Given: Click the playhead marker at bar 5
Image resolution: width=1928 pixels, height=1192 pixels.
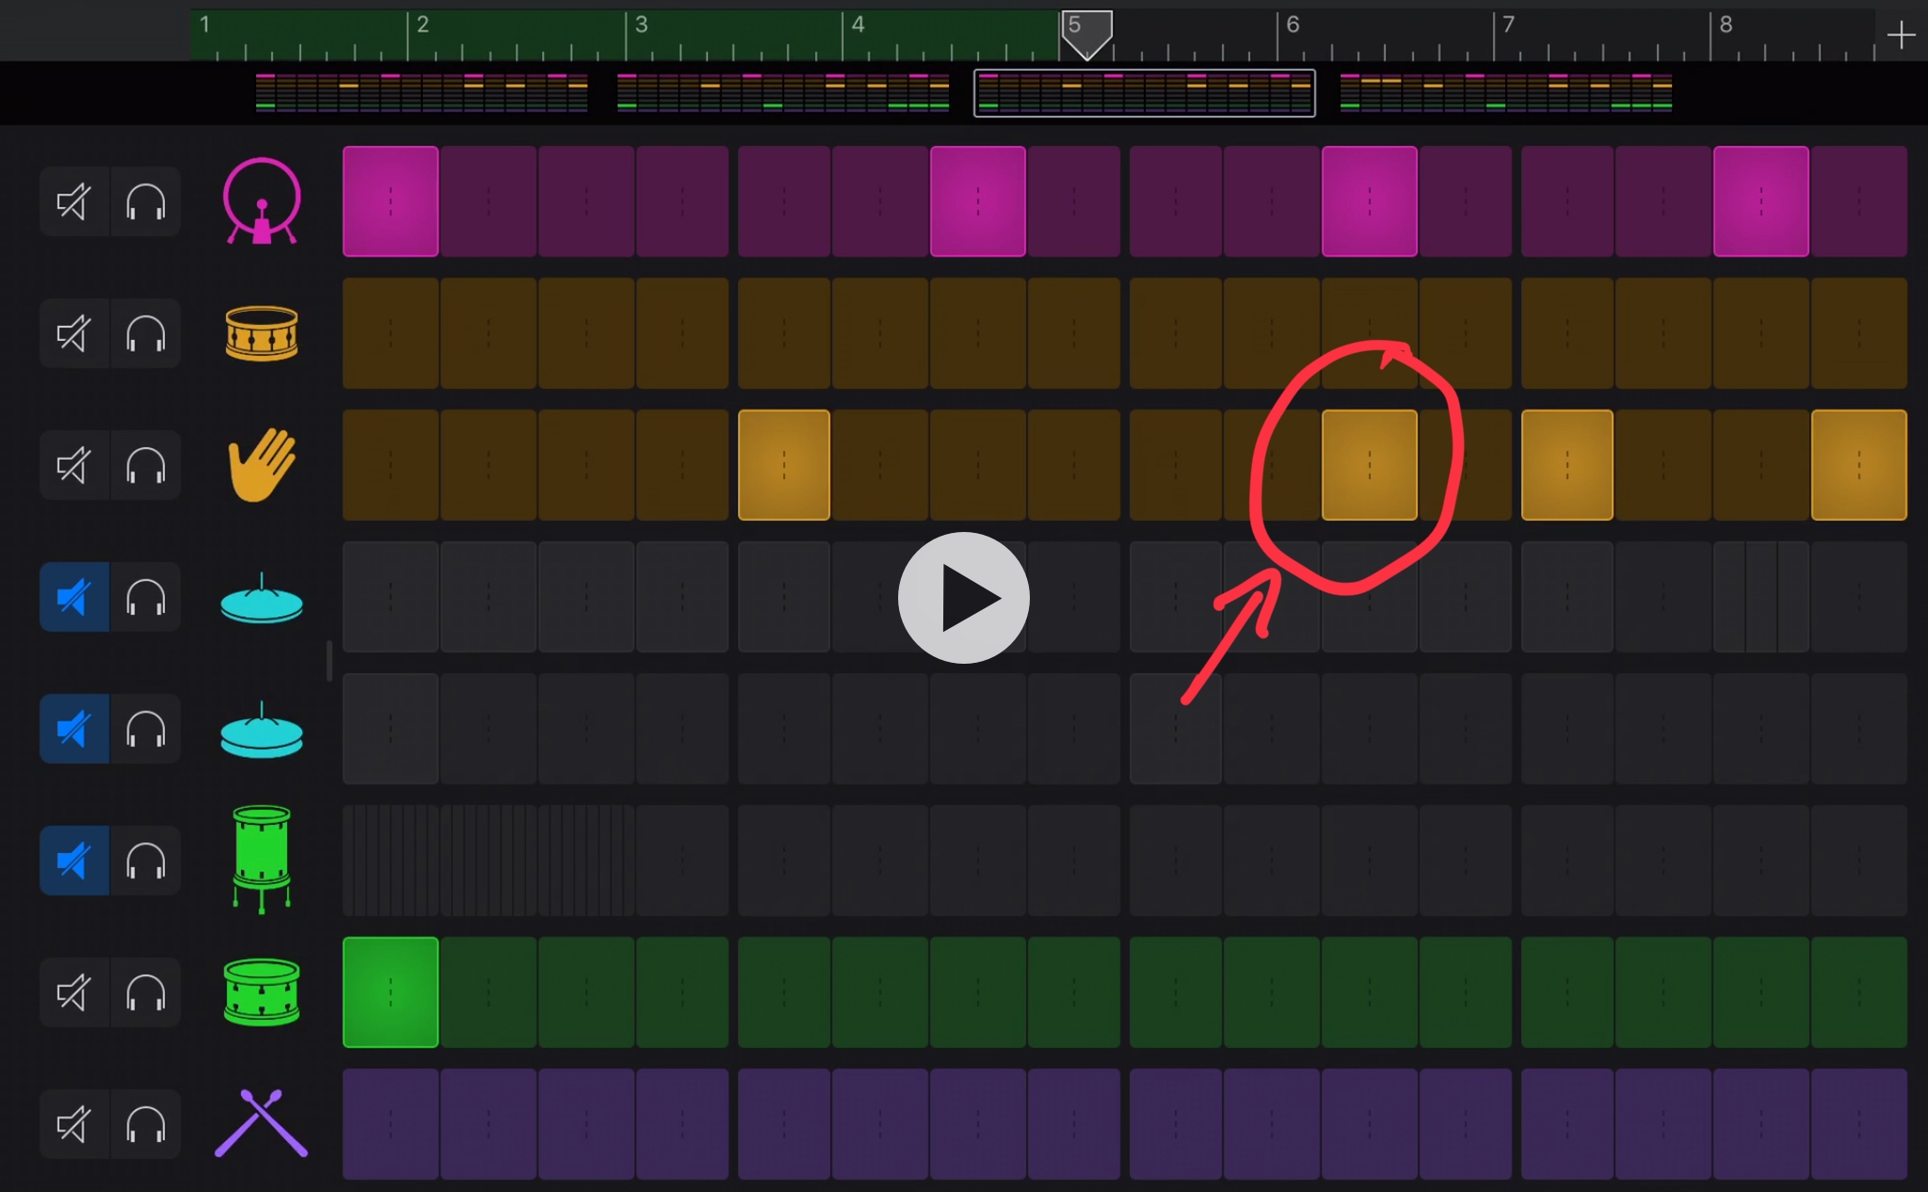Looking at the screenshot, I should 1087,35.
